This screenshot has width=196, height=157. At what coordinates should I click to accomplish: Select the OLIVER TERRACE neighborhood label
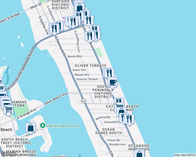click(91, 66)
